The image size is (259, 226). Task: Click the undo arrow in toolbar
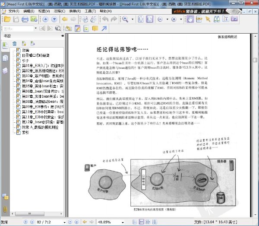click(105, 19)
